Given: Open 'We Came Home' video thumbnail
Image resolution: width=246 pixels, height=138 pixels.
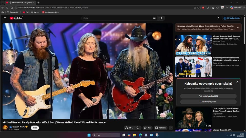Looking at the screenshot, I should click(193, 45).
